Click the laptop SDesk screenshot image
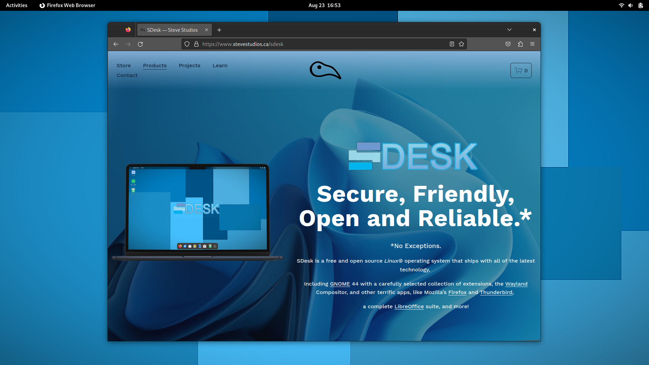The width and height of the screenshot is (649, 365). coord(197,212)
